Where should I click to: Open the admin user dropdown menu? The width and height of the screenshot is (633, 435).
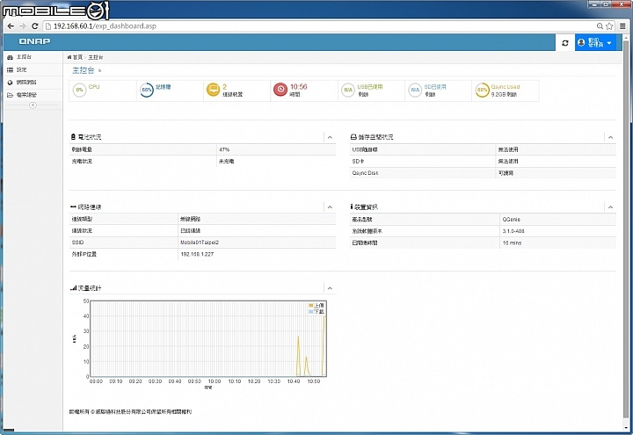[x=595, y=42]
